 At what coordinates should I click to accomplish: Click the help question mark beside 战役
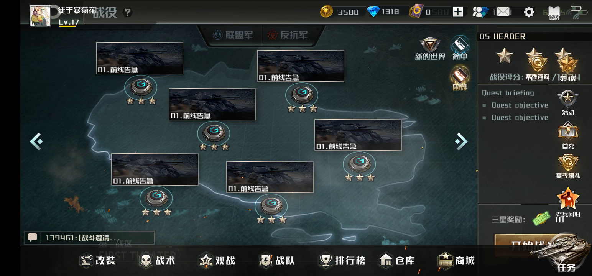[x=128, y=13]
